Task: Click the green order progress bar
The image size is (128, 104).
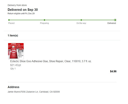Action: click(62, 20)
